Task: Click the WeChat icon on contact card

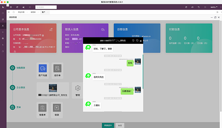Action: pos(103,30)
